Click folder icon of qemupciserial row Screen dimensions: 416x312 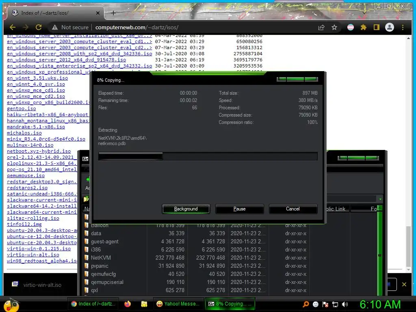pos(86,282)
